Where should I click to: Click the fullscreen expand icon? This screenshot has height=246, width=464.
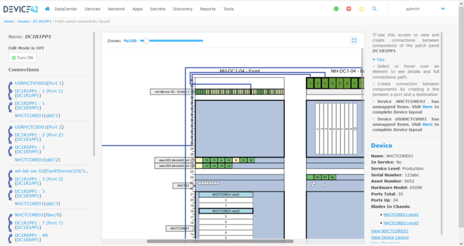354,41
